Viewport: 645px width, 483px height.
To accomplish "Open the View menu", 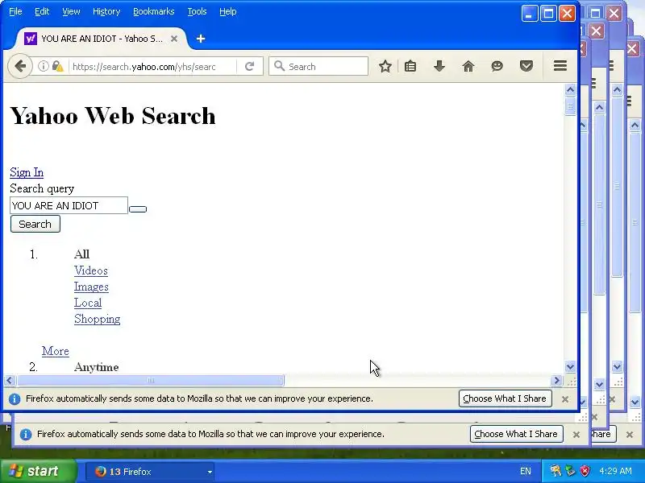I will [x=71, y=11].
